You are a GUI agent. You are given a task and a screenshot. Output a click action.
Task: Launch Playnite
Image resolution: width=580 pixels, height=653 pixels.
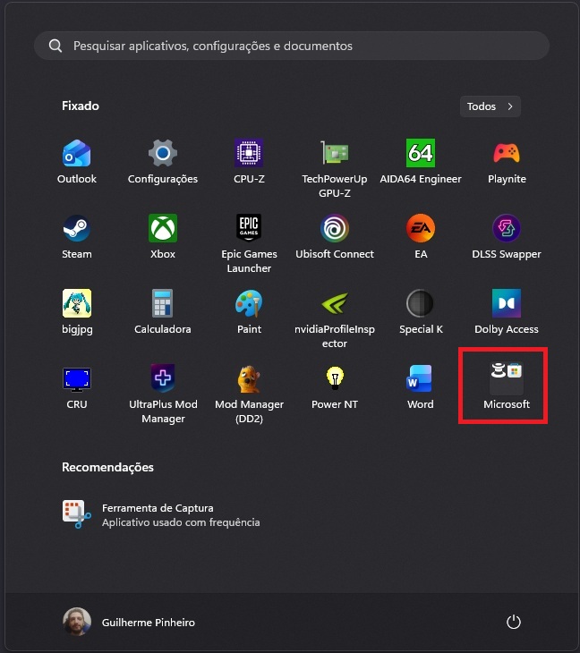point(507,163)
